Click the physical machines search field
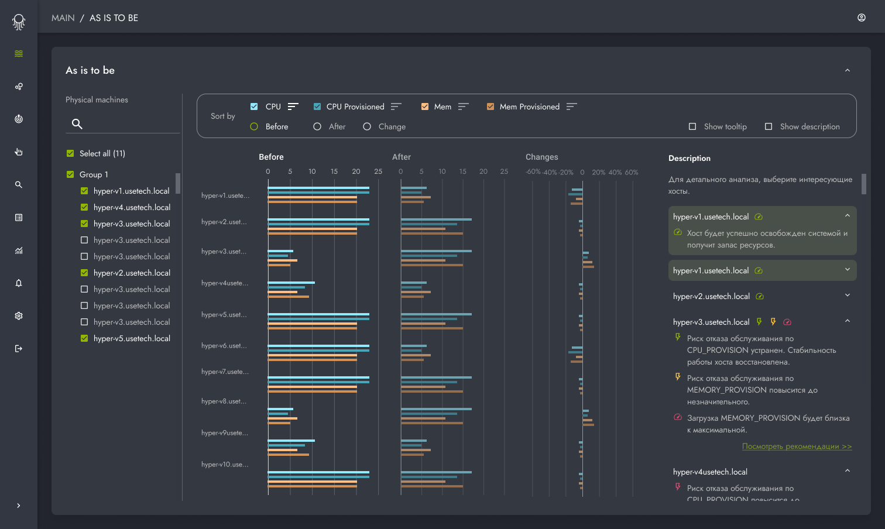The width and height of the screenshot is (885, 529). click(123, 123)
